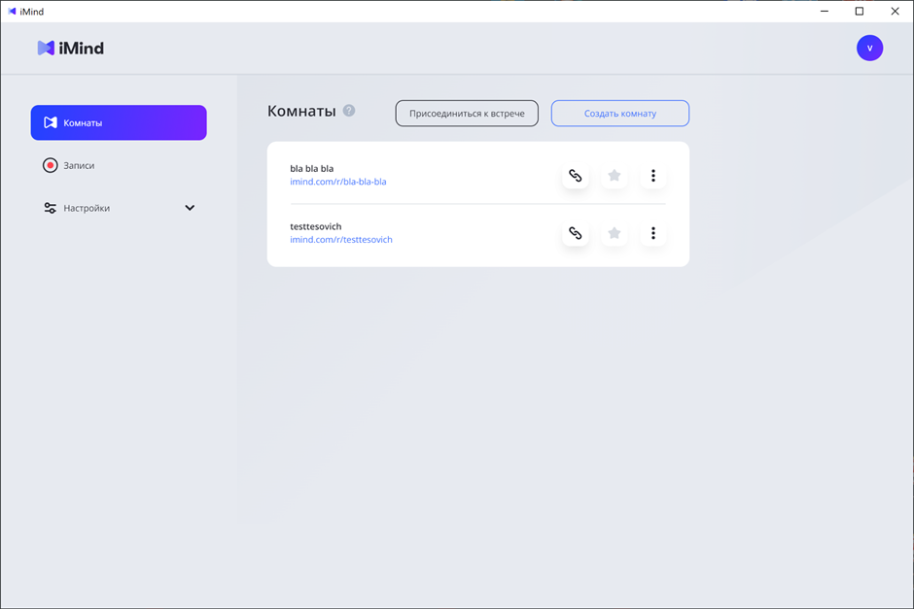This screenshot has height=609, width=914.
Task: Click the Записи record icon
Action: click(x=51, y=165)
